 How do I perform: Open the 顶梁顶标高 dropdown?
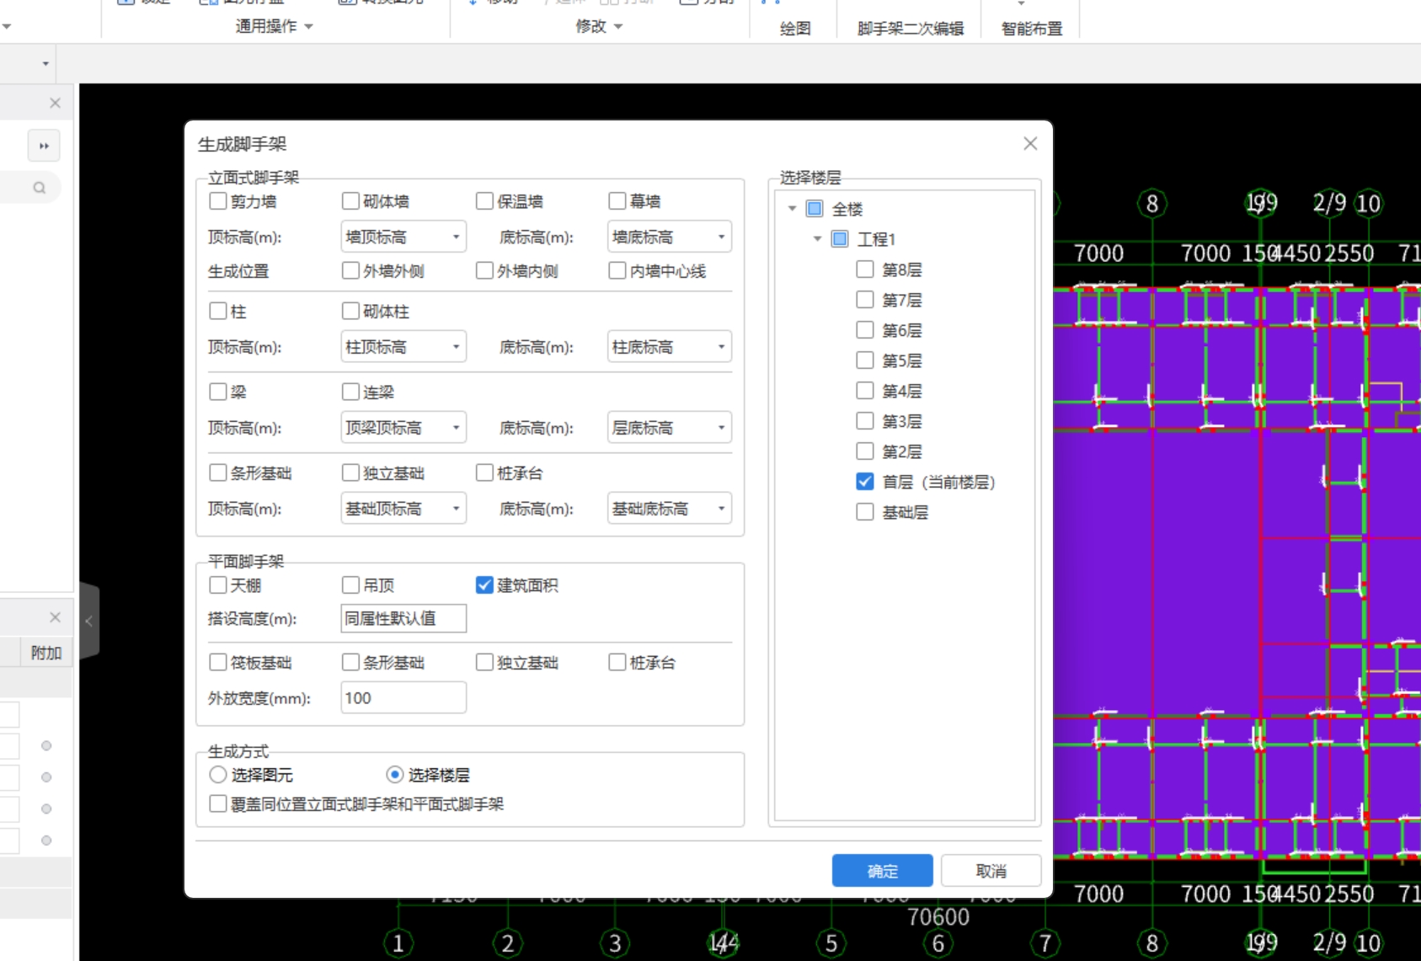pyautogui.click(x=403, y=427)
